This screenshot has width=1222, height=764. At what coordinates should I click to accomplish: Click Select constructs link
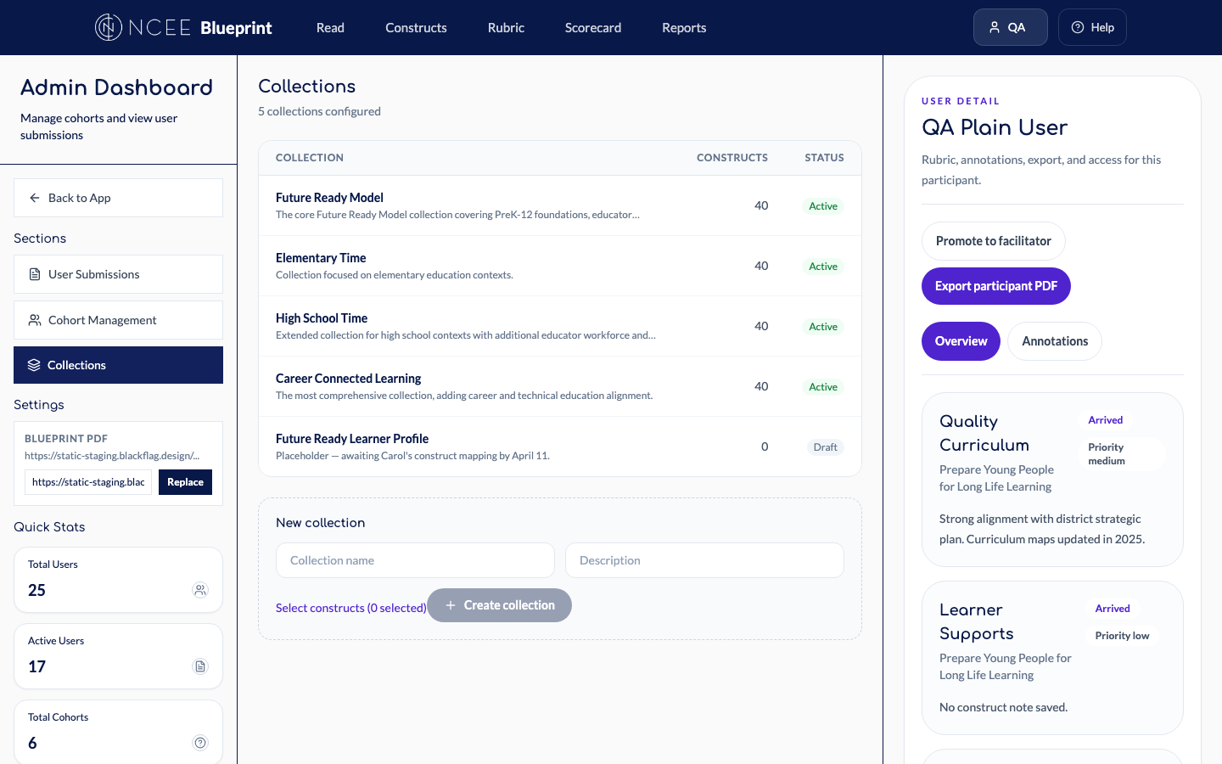[350, 608]
